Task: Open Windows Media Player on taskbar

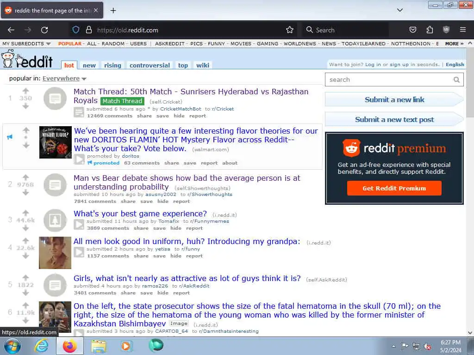Action: [126, 346]
